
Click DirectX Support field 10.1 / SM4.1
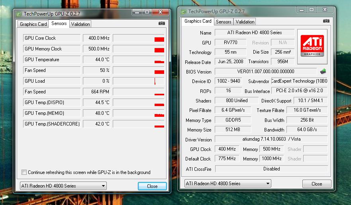(x=310, y=100)
